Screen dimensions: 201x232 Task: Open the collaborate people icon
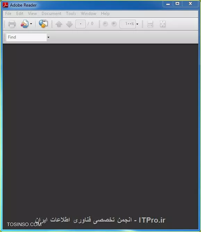(25, 24)
